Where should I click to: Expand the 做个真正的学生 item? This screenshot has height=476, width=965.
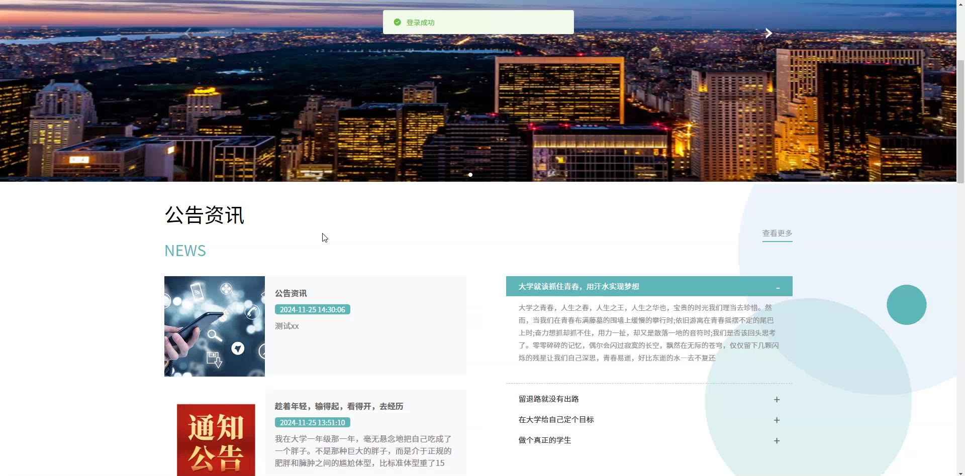649,440
